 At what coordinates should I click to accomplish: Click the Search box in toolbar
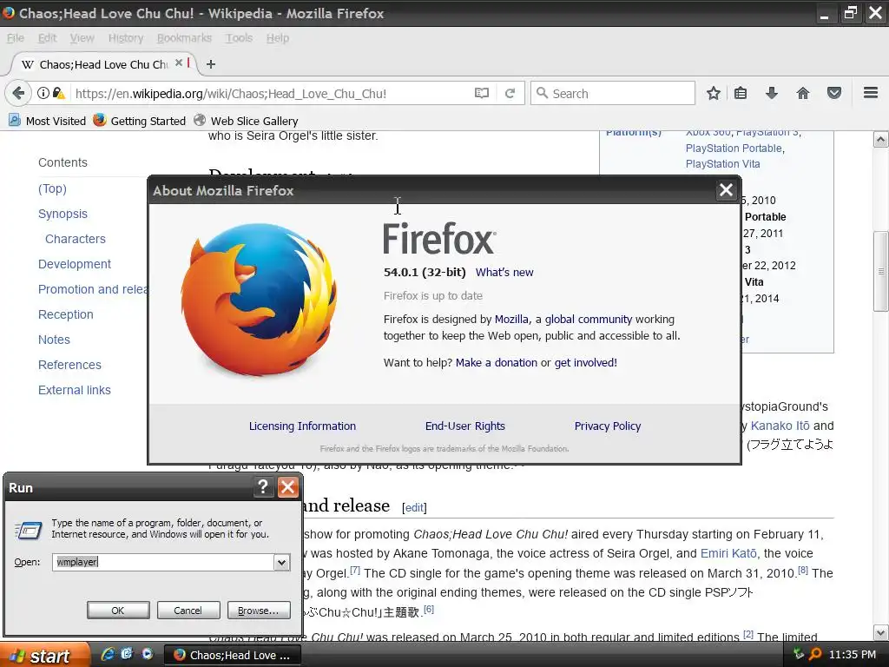pos(613,93)
